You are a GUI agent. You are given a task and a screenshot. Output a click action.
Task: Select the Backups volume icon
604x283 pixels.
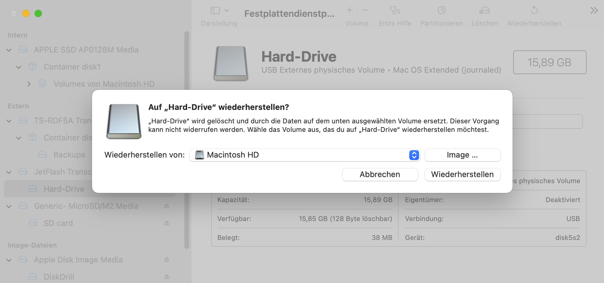point(42,154)
